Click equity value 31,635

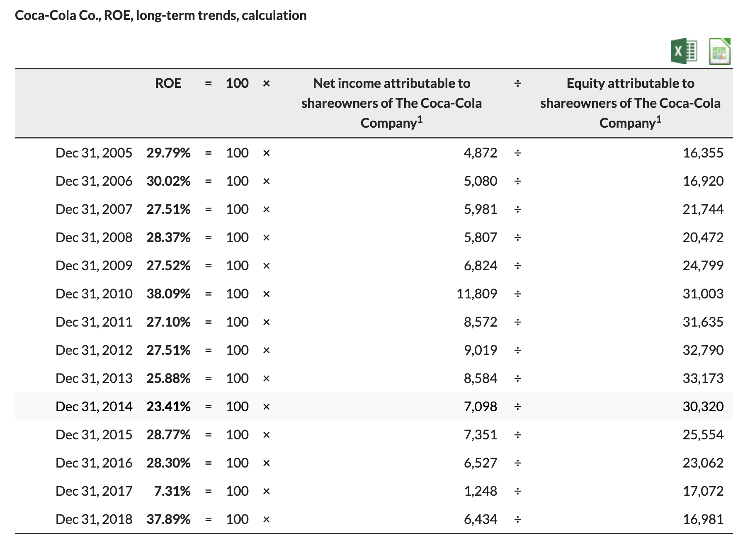[703, 322]
